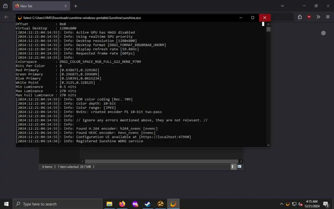Open the Firefox application menu

(328, 17)
